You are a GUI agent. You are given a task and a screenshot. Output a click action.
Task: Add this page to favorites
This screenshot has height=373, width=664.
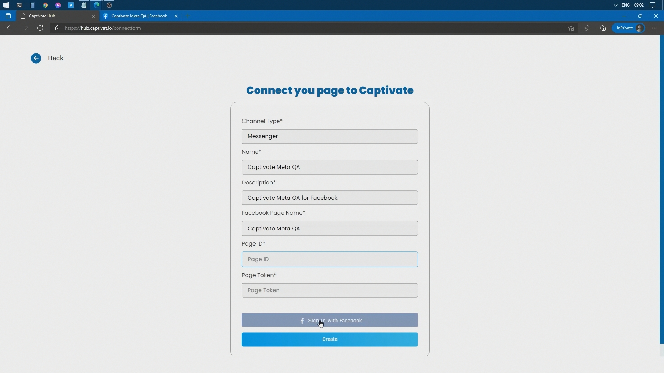point(571,28)
